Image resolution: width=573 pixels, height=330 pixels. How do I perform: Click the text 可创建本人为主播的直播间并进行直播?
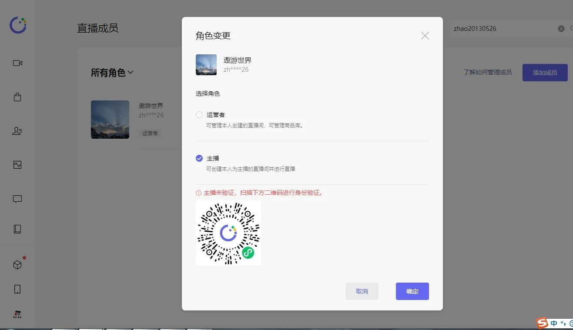pos(251,169)
